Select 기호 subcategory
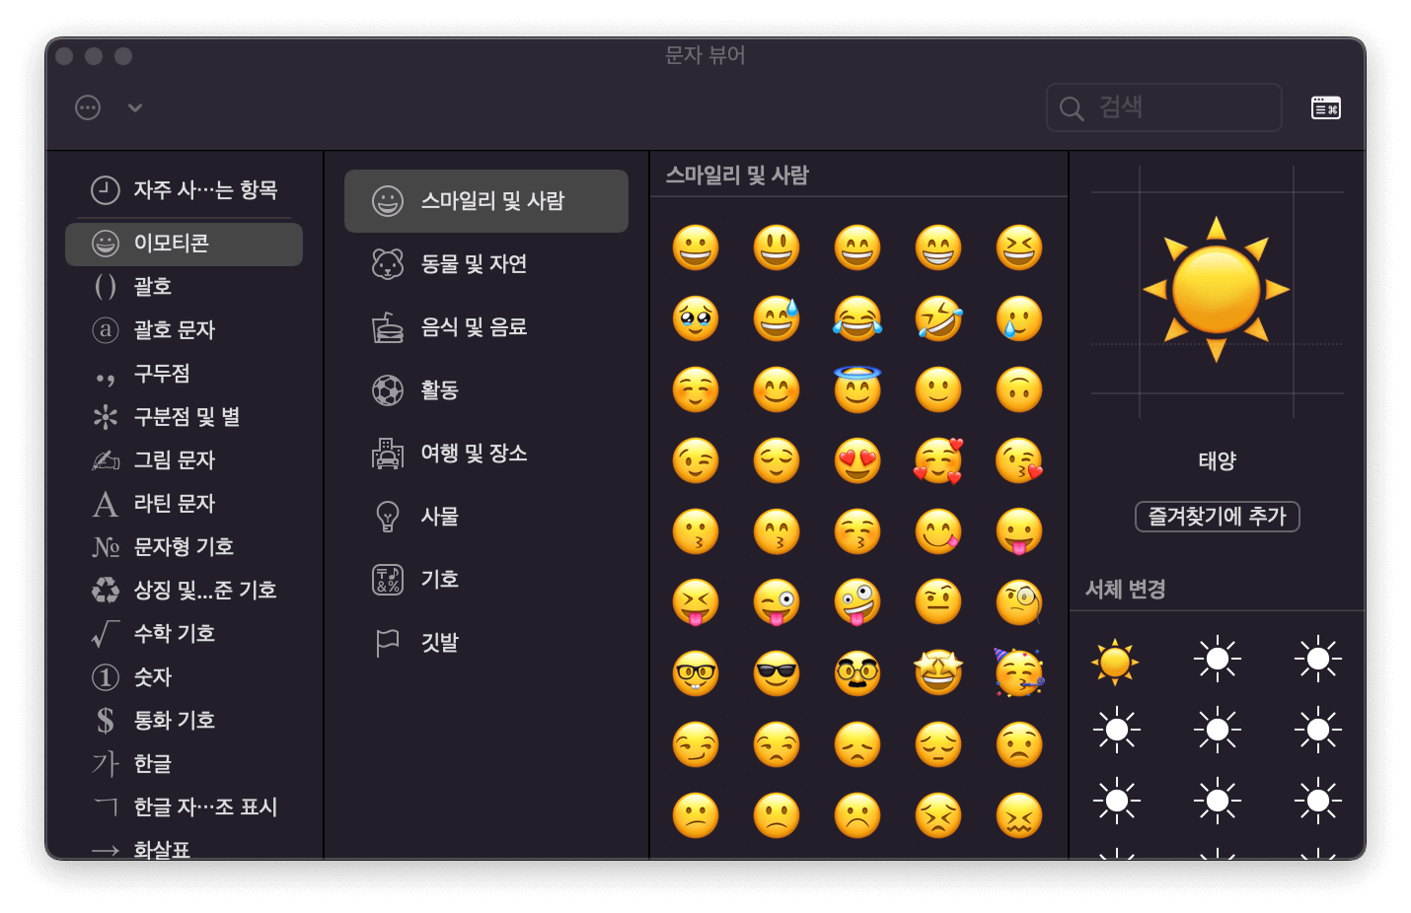The width and height of the screenshot is (1411, 913). point(486,580)
